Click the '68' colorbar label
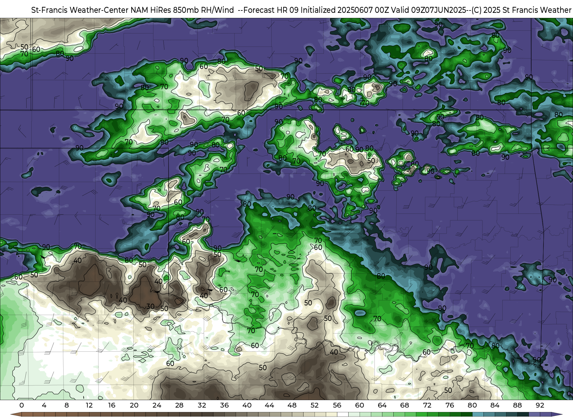This screenshot has height=418, width=573. click(x=405, y=405)
